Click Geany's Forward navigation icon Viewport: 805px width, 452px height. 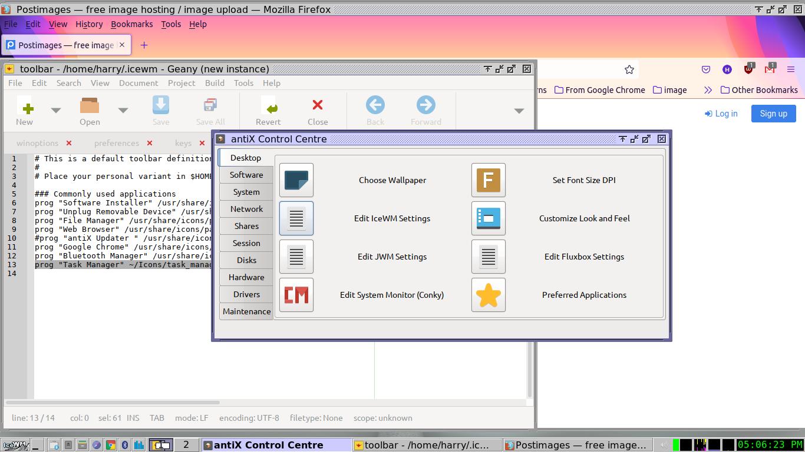point(425,111)
